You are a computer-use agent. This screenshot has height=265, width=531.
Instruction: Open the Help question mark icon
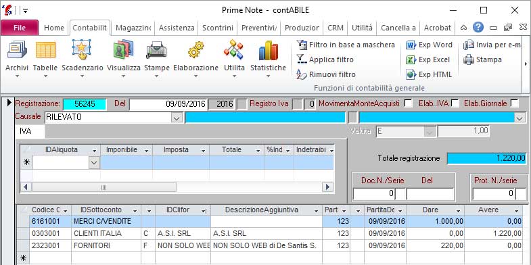coord(478,28)
